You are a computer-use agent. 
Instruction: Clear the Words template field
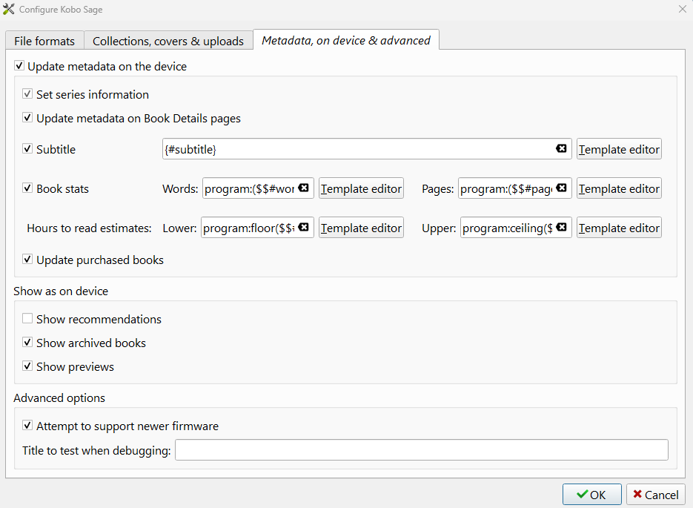tap(303, 188)
